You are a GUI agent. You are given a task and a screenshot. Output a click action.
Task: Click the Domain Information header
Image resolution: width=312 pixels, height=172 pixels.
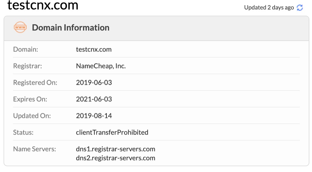(x=71, y=27)
